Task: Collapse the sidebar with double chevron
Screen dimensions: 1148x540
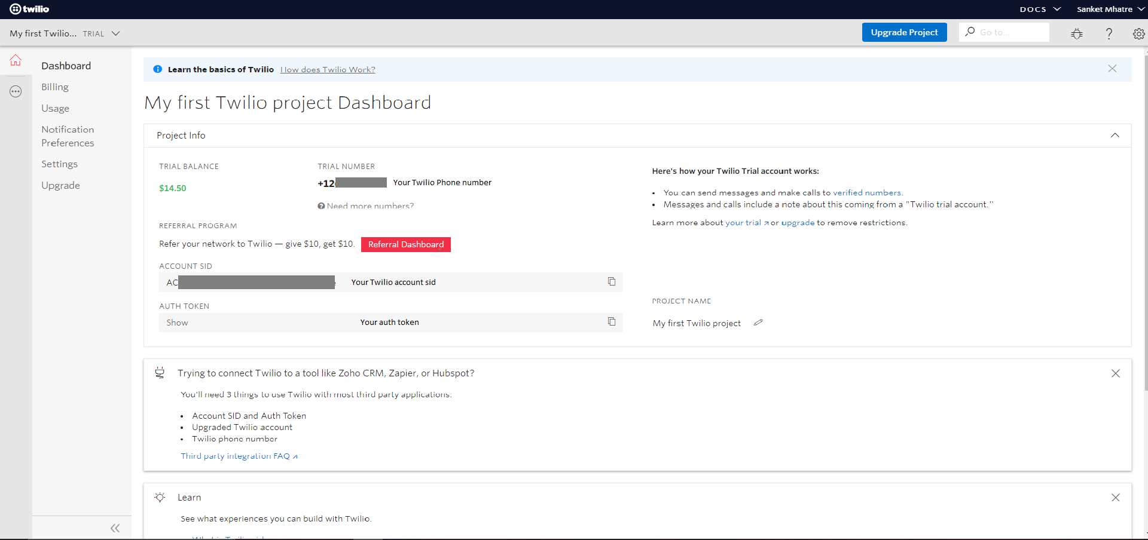Action: (x=115, y=528)
